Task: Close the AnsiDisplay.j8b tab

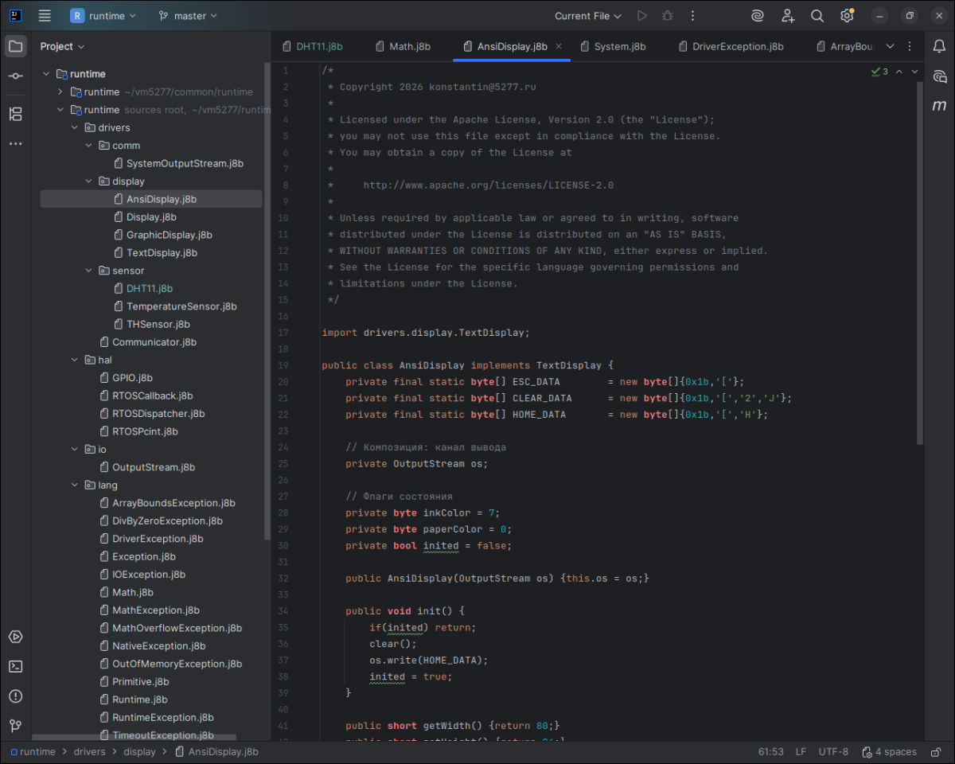Action: 559,46
